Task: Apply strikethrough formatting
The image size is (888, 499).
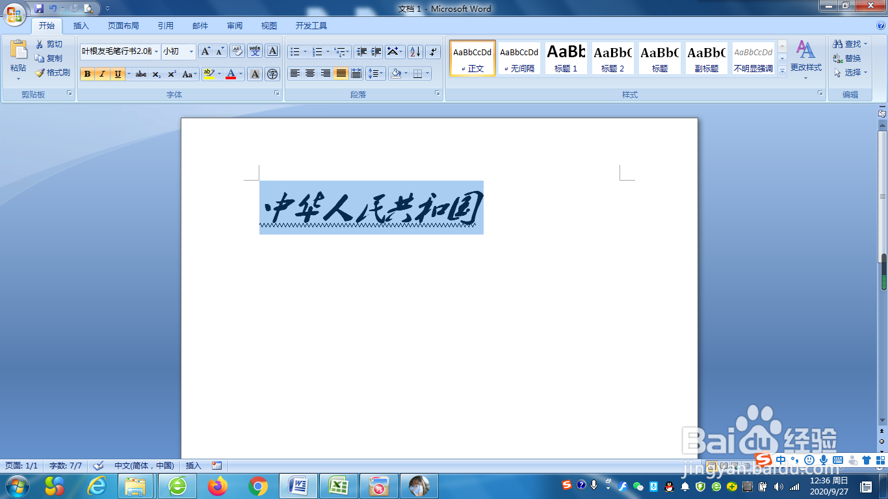Action: (140, 73)
